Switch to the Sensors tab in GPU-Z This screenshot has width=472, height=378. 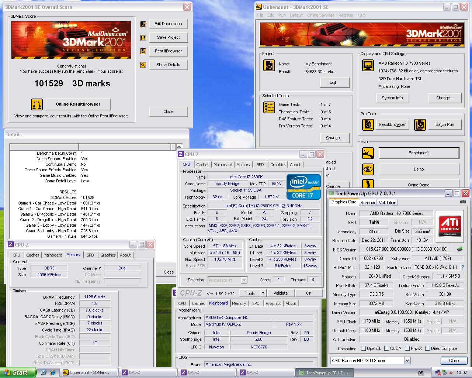(368, 203)
